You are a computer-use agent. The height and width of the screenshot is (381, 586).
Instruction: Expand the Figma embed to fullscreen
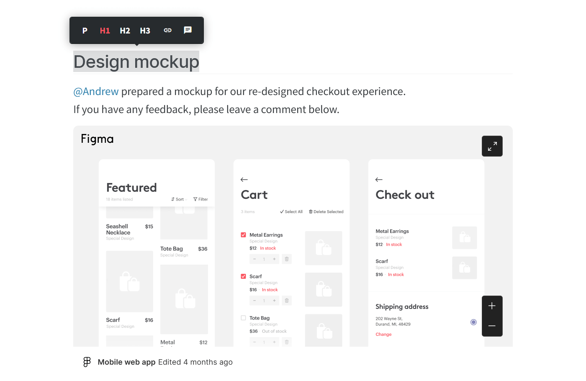click(492, 146)
